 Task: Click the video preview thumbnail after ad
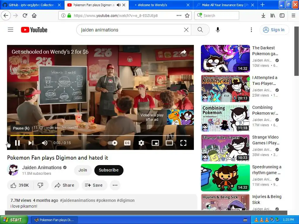pyautogui.click(x=180, y=117)
